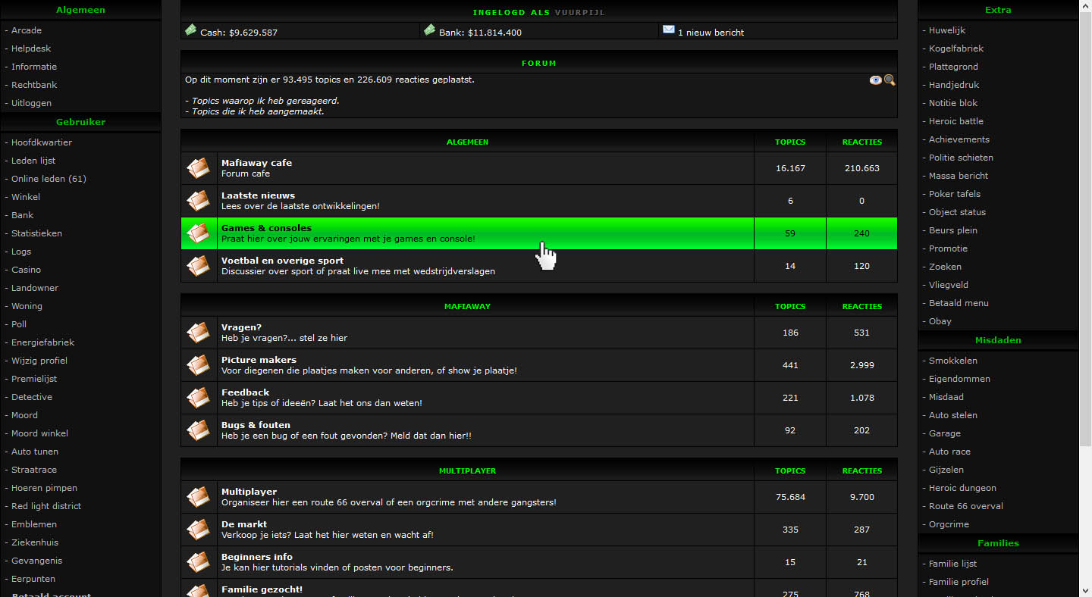
Task: Click the forum icon beside Picture makers
Action: pos(199,365)
